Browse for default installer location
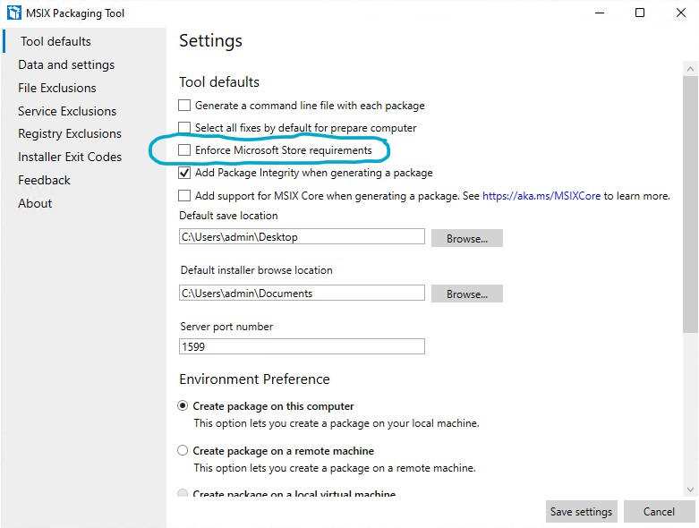 [466, 294]
